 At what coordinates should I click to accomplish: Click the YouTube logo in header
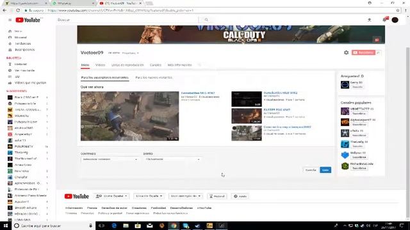tap(28, 20)
